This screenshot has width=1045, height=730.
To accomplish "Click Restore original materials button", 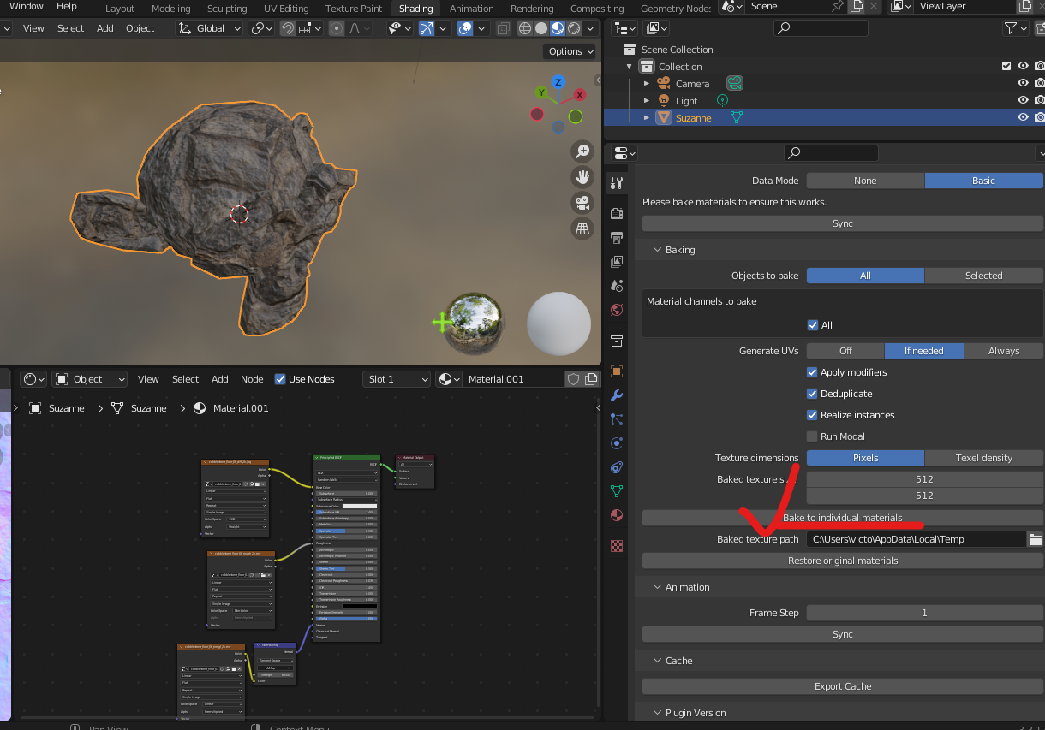I will click(x=842, y=561).
